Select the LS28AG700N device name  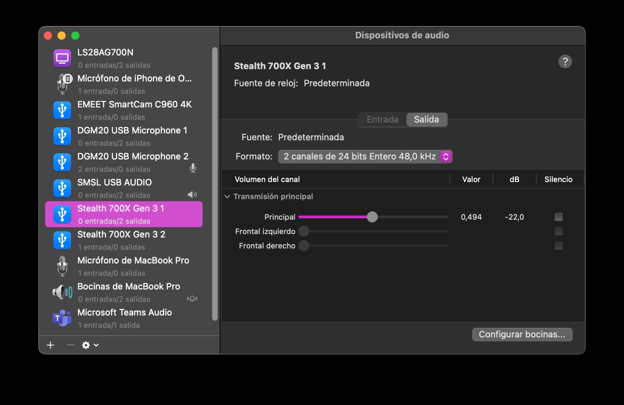[x=105, y=52]
